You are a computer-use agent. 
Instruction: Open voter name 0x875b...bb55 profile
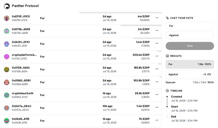click(21, 29)
